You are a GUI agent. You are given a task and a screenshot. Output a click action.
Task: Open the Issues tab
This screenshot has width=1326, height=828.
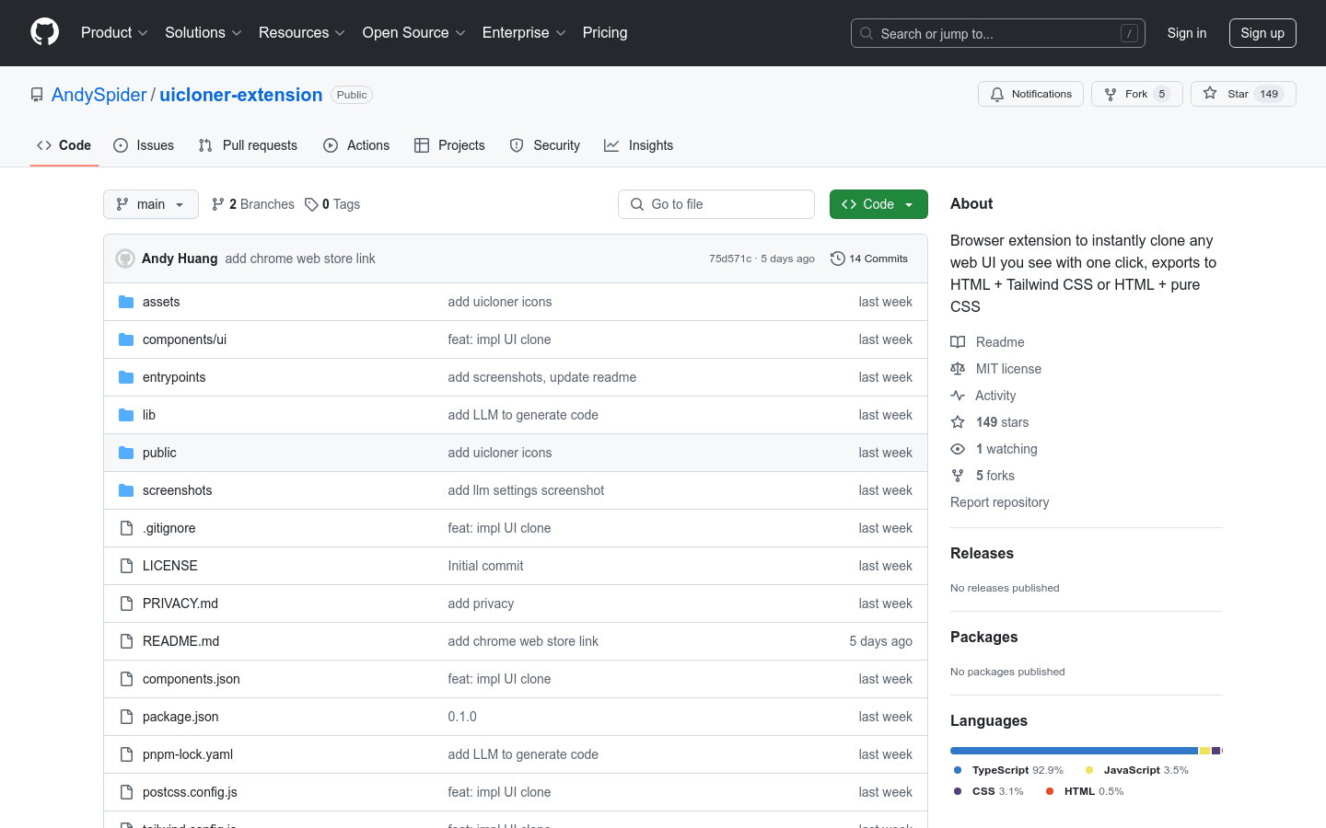[144, 145]
